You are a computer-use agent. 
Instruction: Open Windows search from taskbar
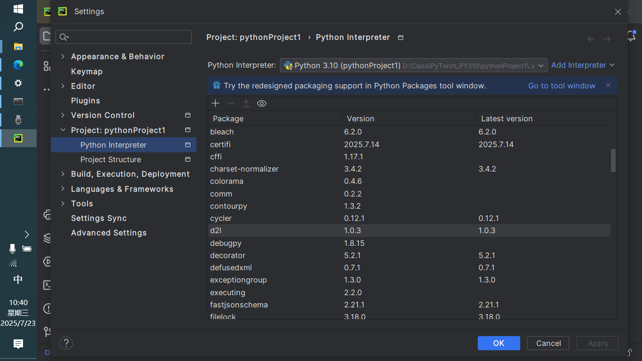18,27
